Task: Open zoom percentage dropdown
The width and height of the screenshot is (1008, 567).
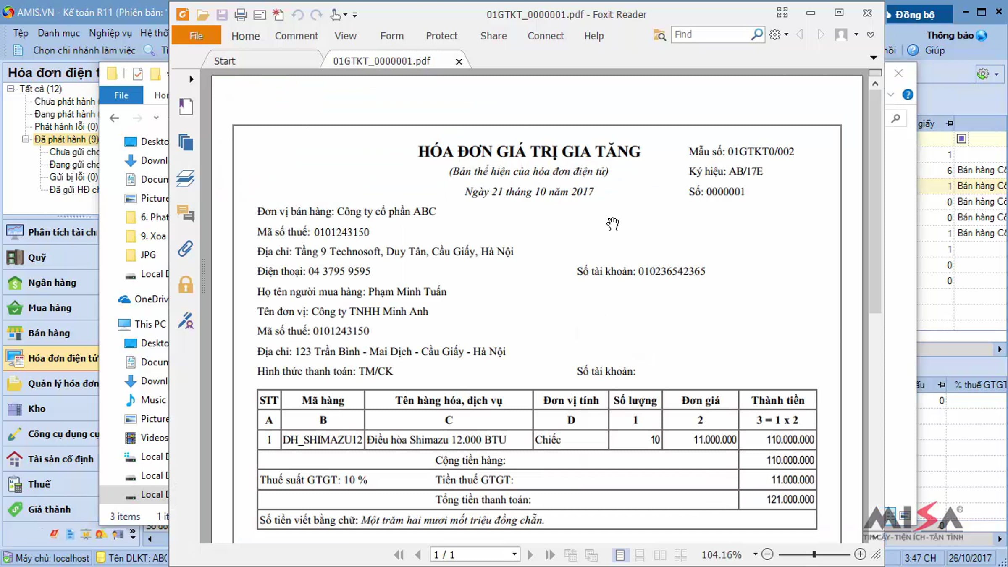Action: pyautogui.click(x=755, y=554)
